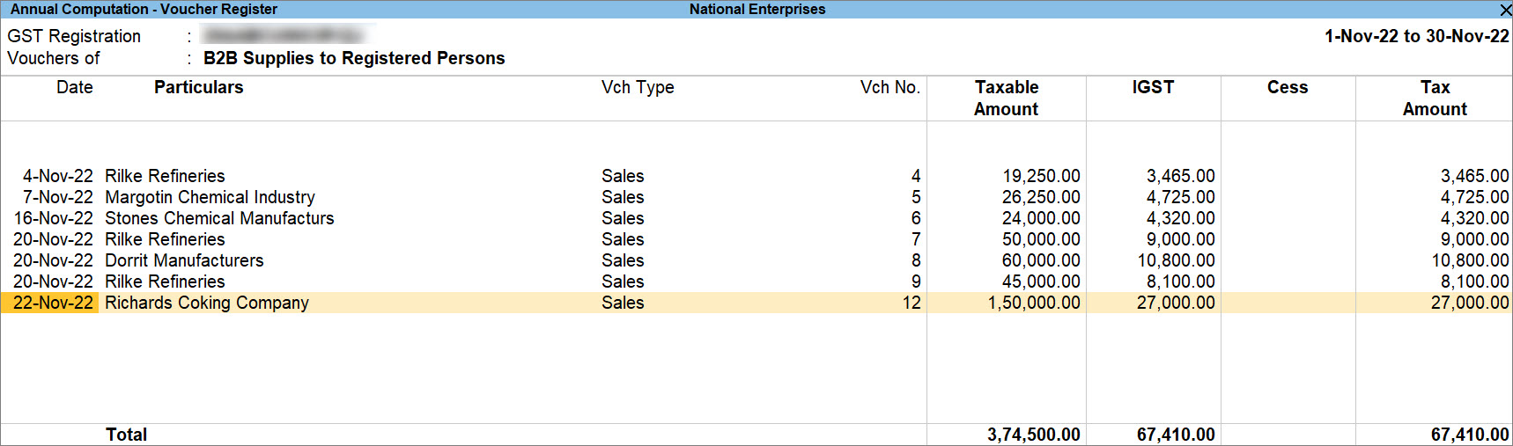The image size is (1513, 446).
Task: Select Rilke Refineries voucher number 7 row
Action: pyautogui.click(x=756, y=239)
